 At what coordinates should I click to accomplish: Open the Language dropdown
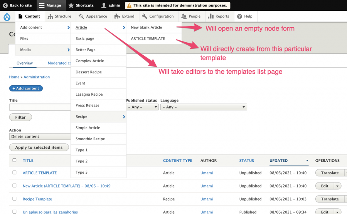click(x=204, y=107)
